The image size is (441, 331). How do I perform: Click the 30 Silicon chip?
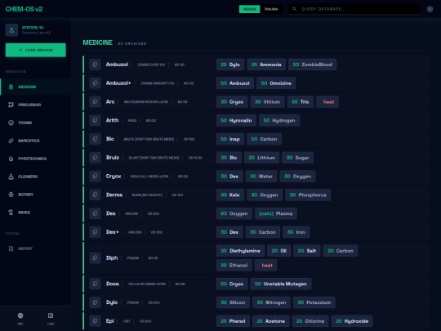233,302
